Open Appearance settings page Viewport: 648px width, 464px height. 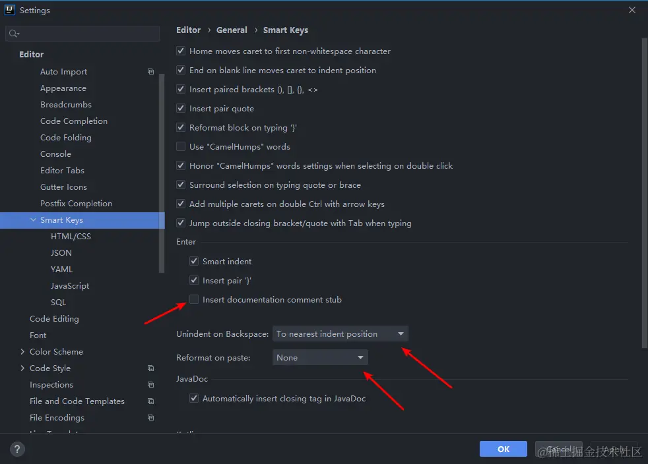[63, 88]
